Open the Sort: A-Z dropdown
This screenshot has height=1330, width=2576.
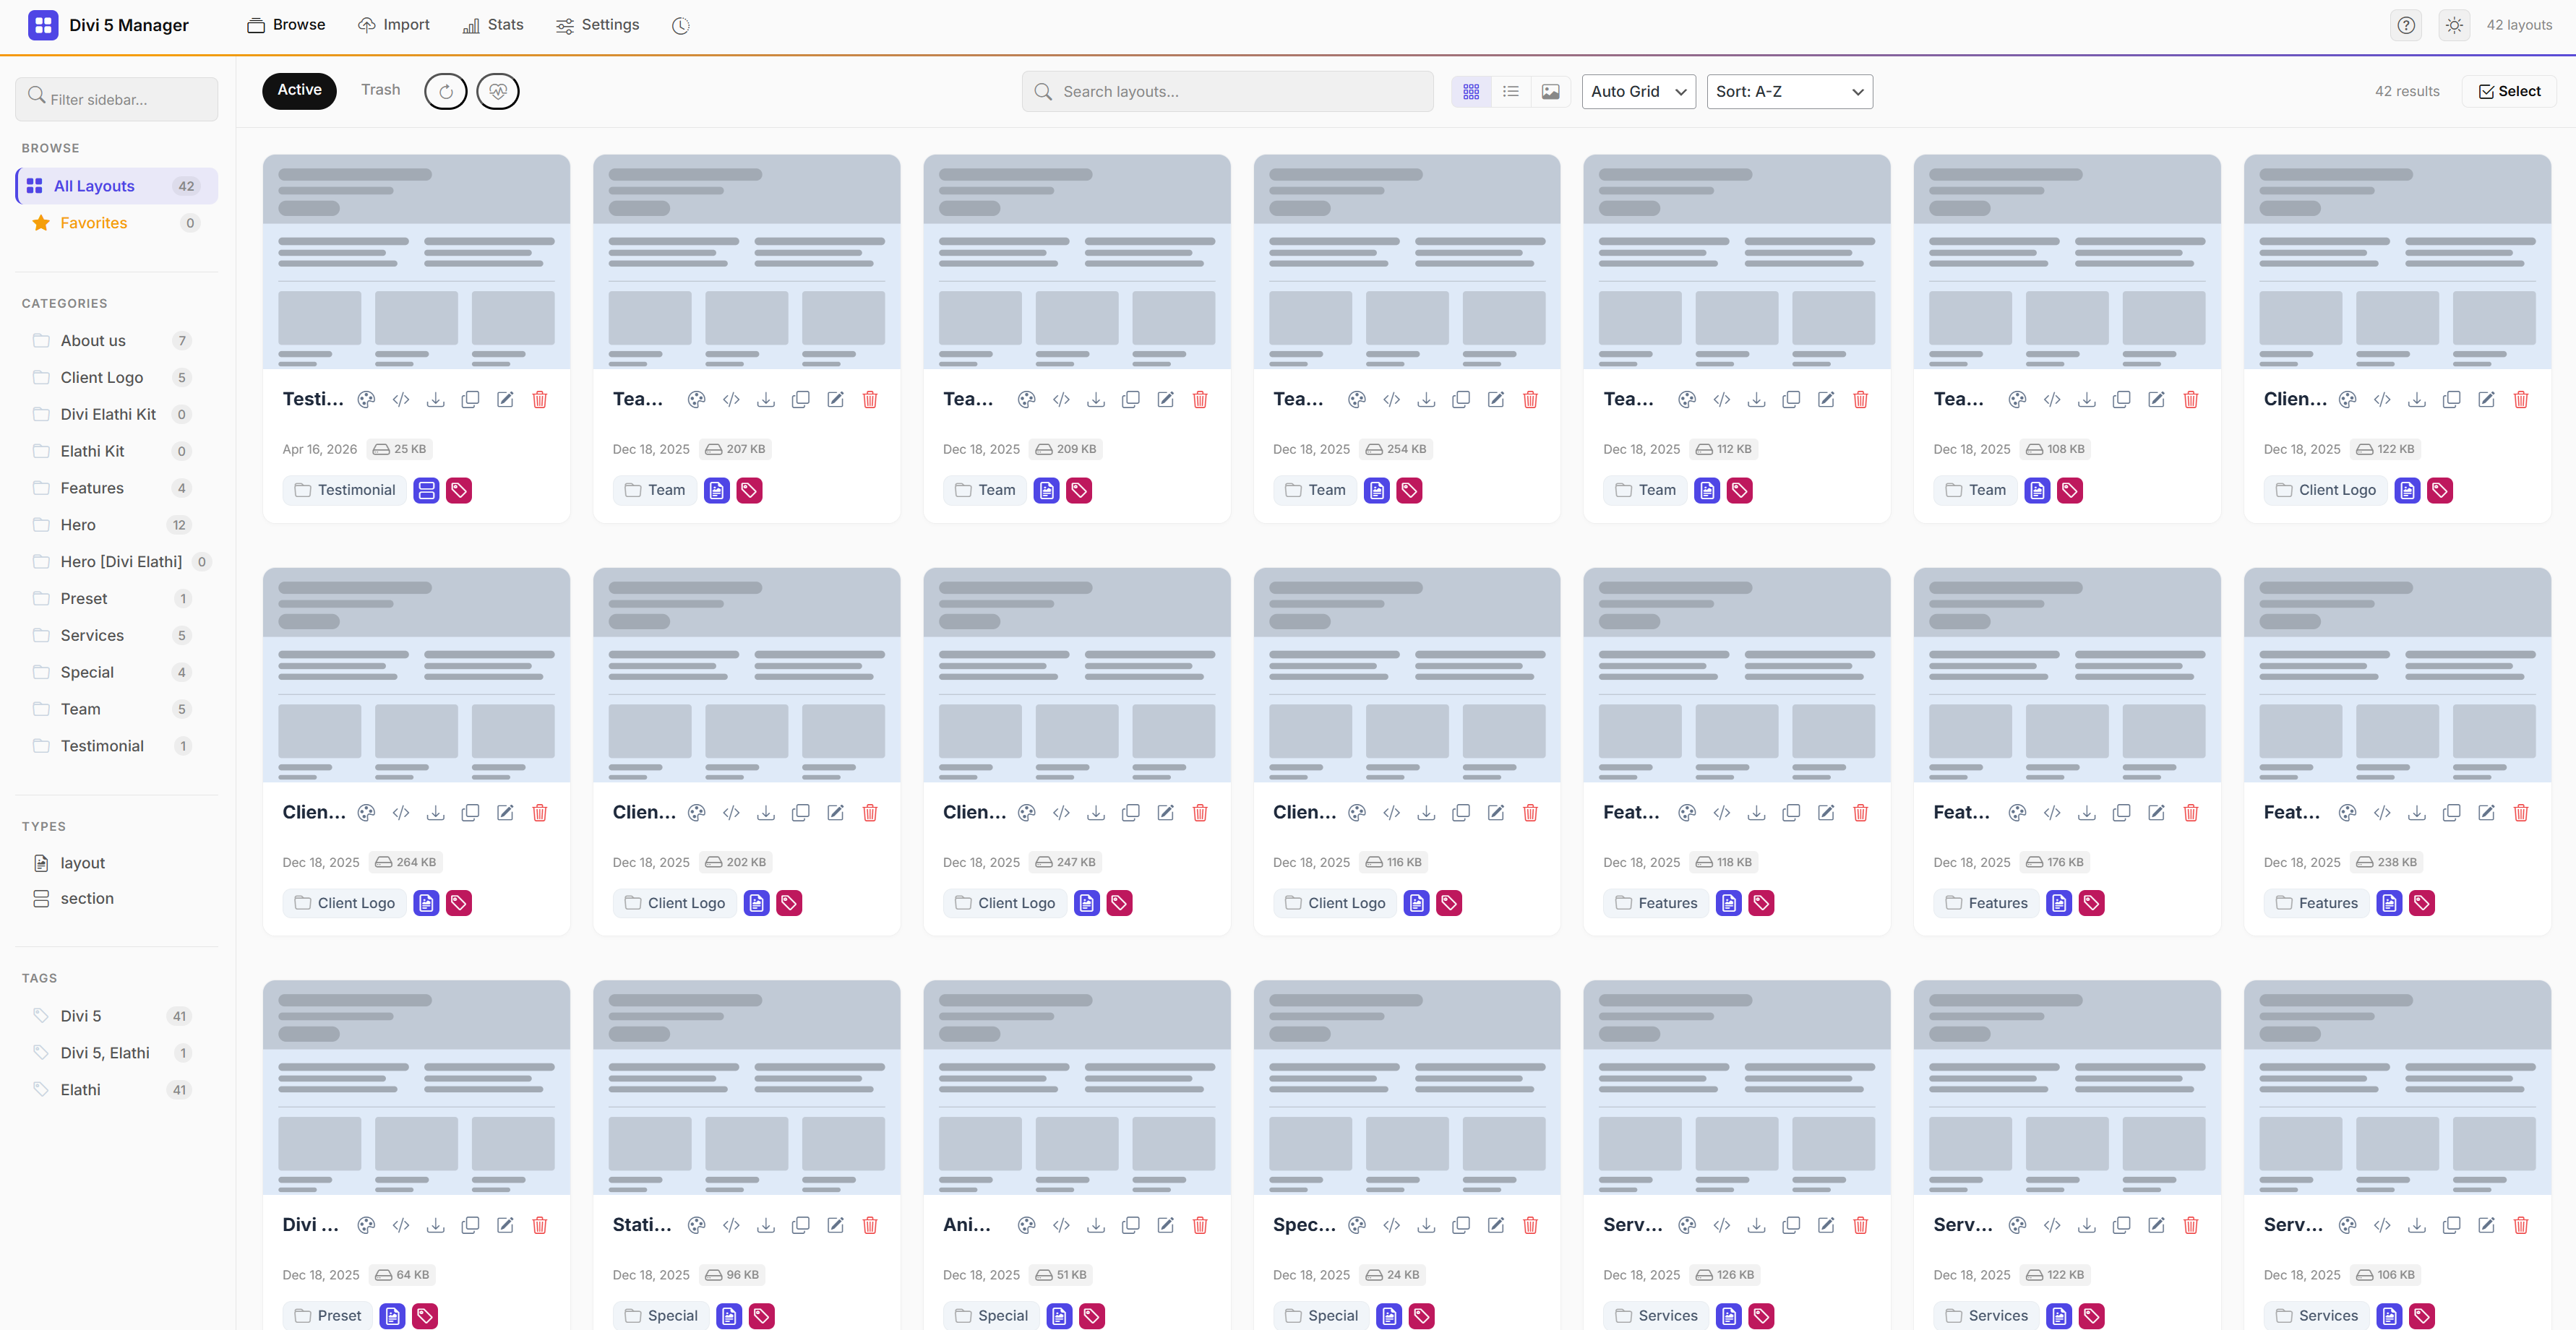1789,91
